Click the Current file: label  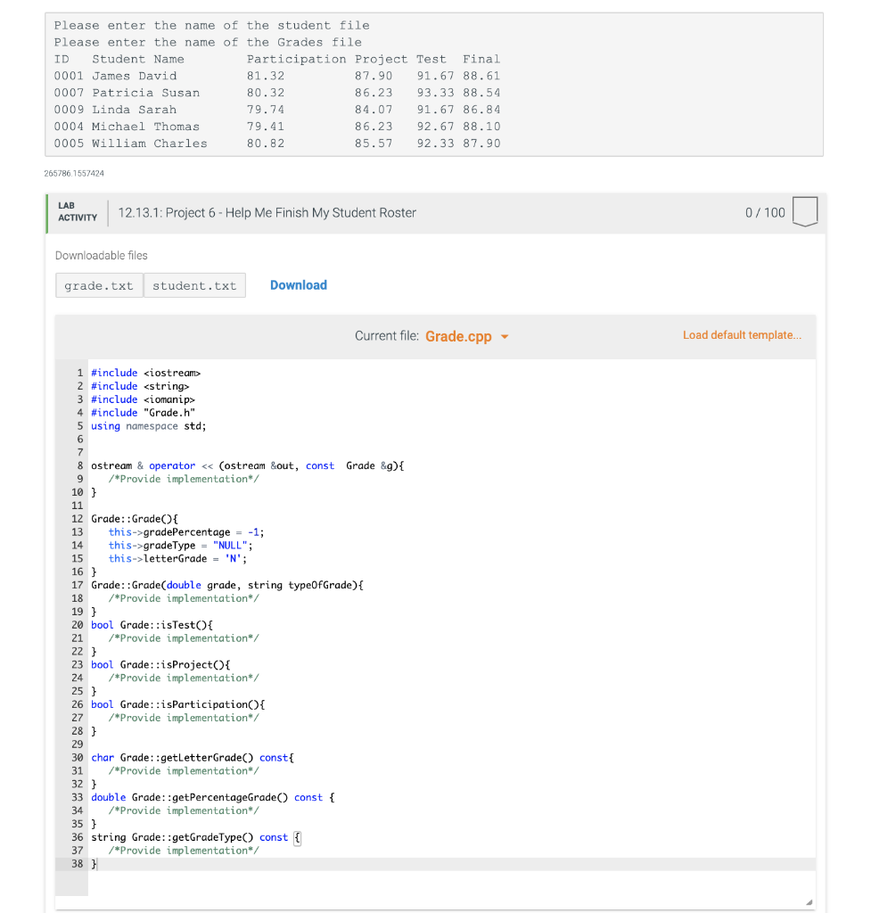(387, 336)
